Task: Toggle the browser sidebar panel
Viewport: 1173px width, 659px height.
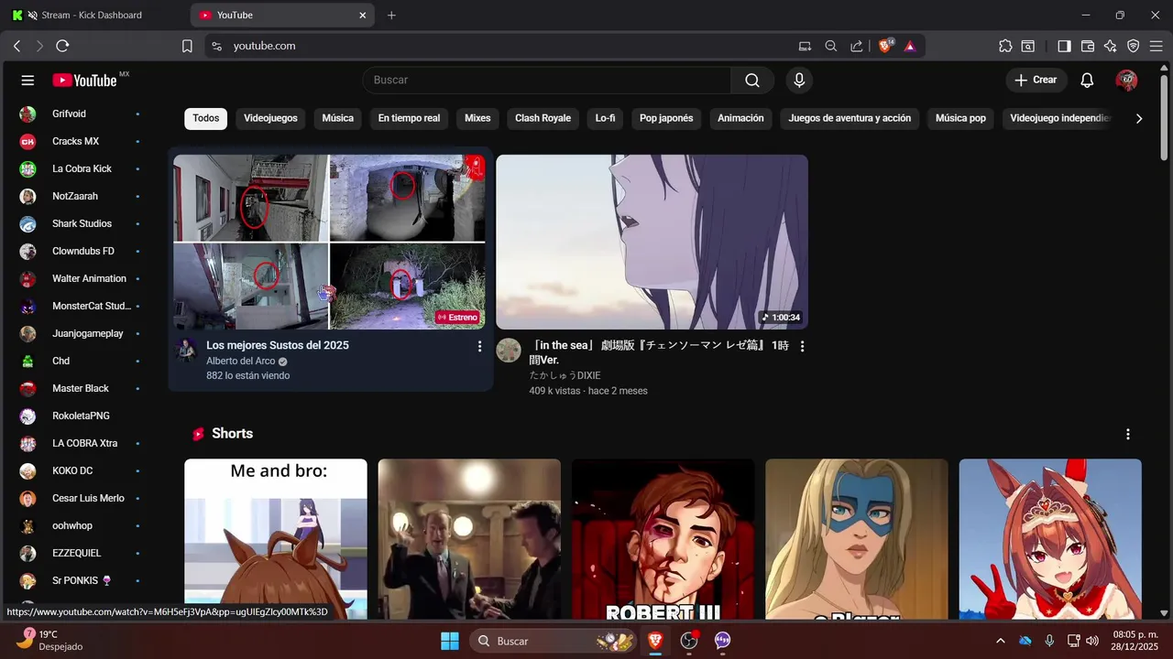Action: (1064, 46)
